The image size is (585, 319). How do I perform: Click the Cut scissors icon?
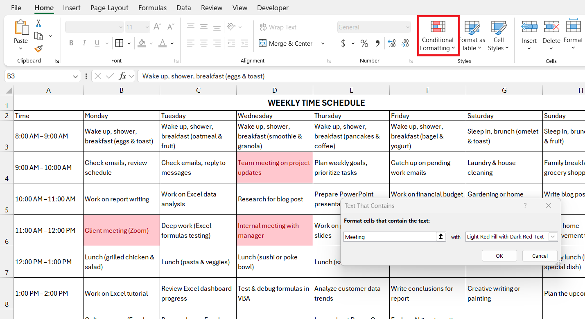pyautogui.click(x=38, y=23)
